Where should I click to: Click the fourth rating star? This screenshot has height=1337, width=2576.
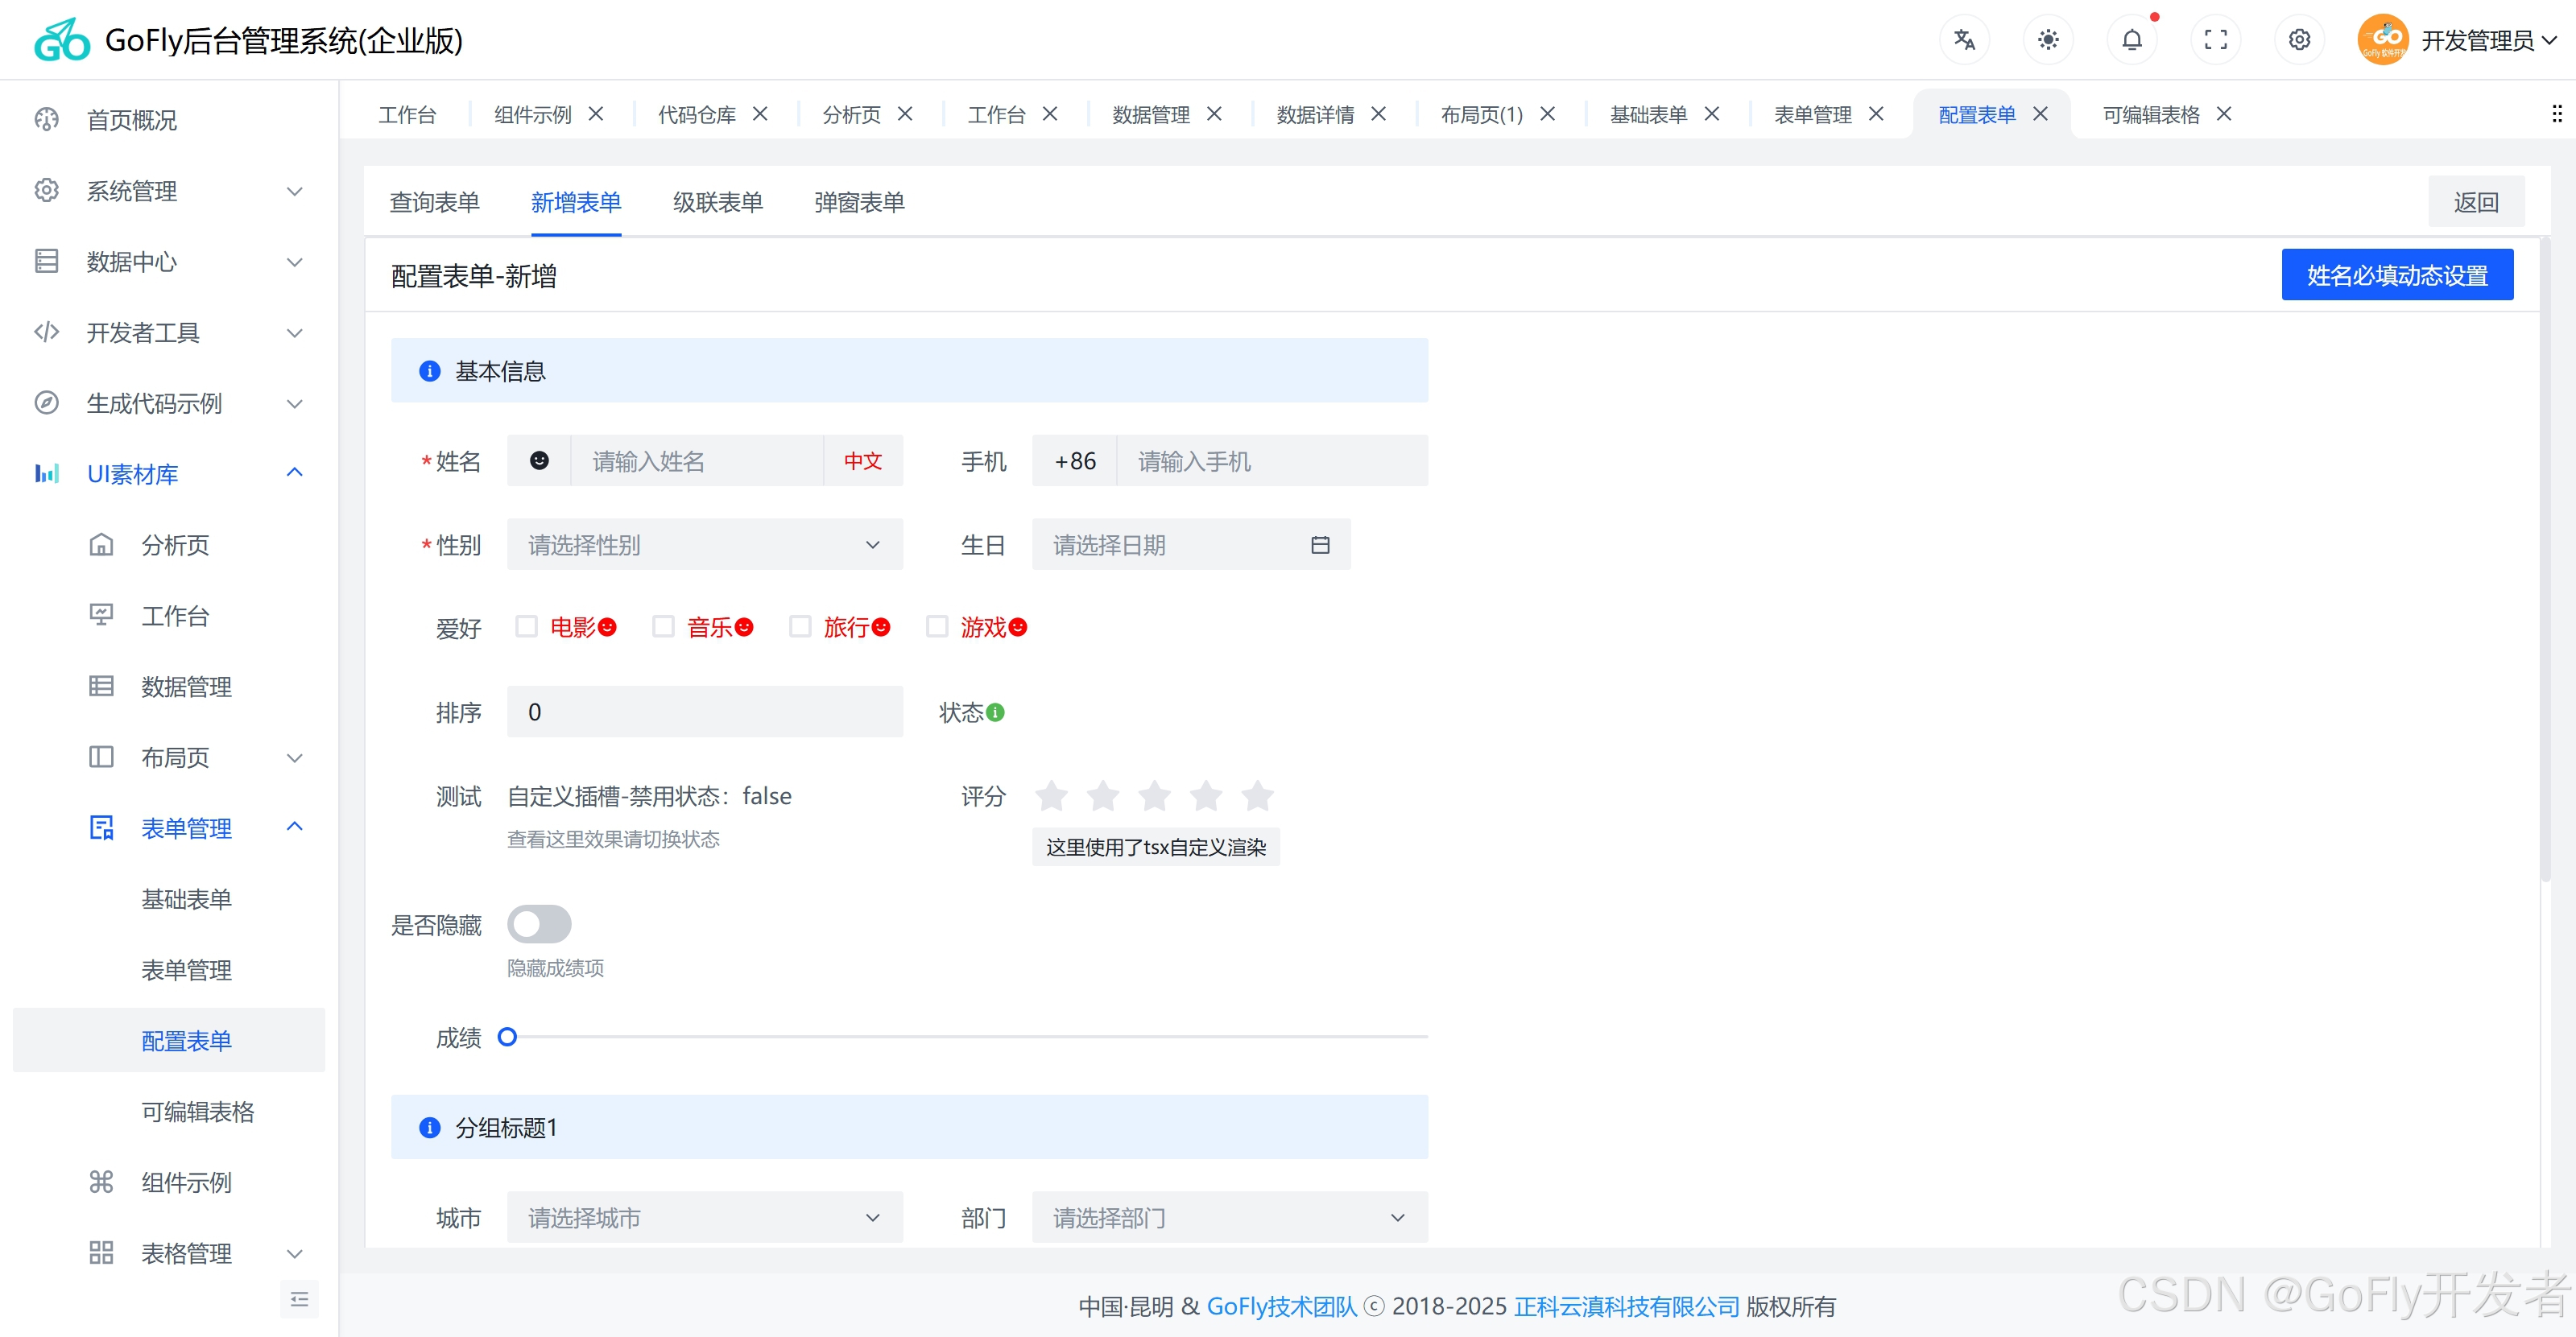(x=1206, y=796)
